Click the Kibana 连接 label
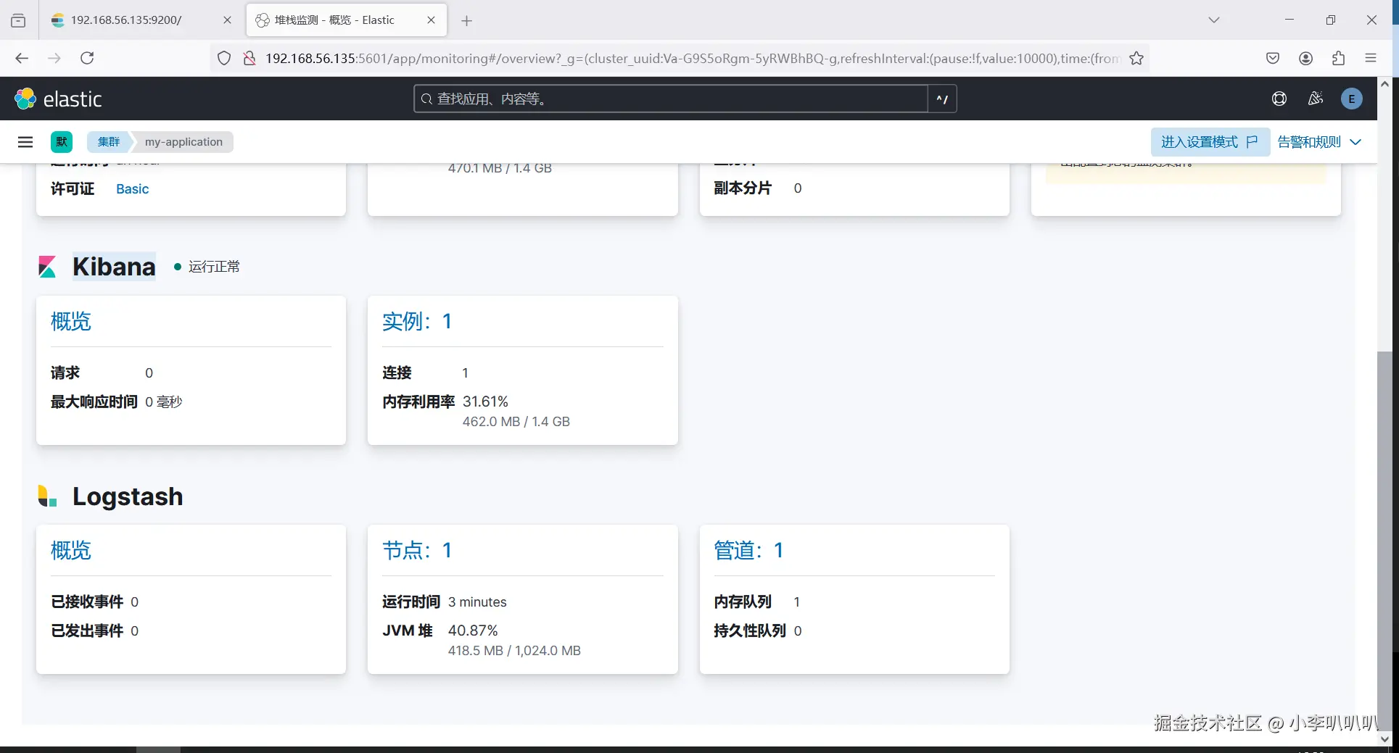This screenshot has width=1399, height=753. [x=397, y=373]
